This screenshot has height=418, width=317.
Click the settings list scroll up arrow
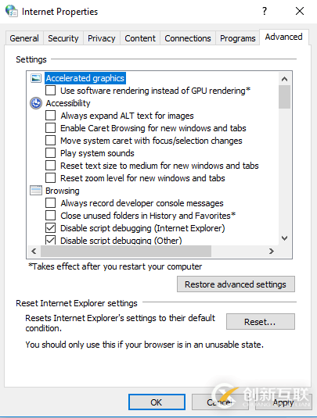pyautogui.click(x=284, y=79)
